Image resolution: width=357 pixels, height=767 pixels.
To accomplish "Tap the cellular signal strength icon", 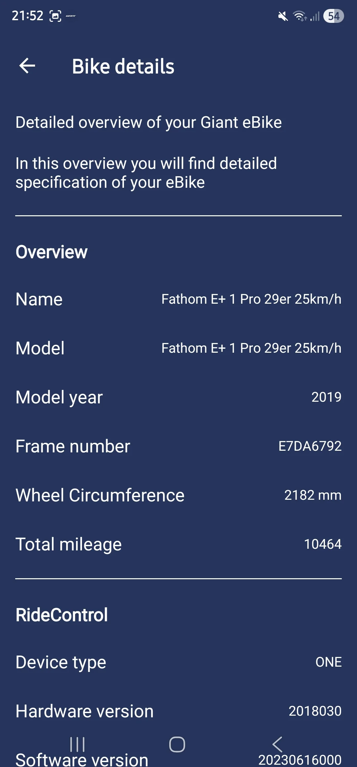I will point(315,16).
